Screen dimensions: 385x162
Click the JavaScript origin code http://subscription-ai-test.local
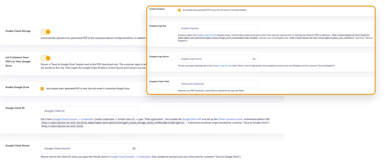tap(63, 127)
